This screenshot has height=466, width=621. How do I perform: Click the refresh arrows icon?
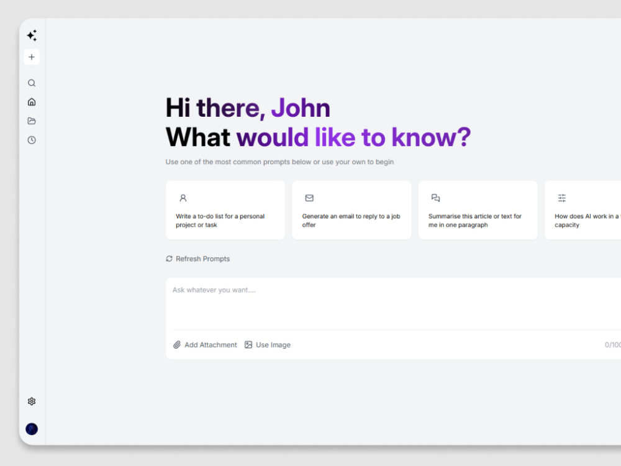pyautogui.click(x=169, y=258)
